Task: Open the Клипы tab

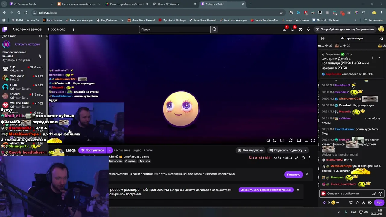Action: [x=148, y=150]
